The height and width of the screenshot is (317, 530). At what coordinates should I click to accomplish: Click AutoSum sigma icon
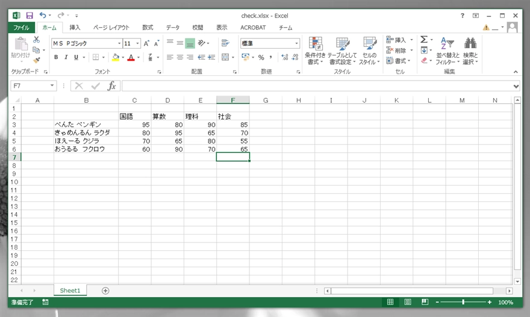[424, 40]
